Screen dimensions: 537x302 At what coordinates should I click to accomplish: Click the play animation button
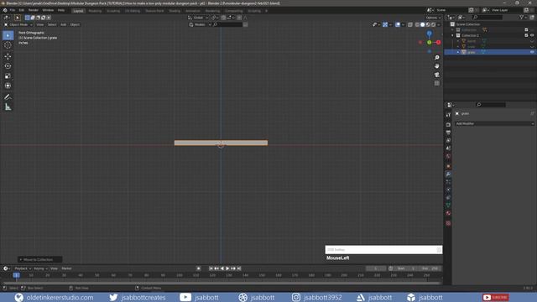click(x=227, y=268)
